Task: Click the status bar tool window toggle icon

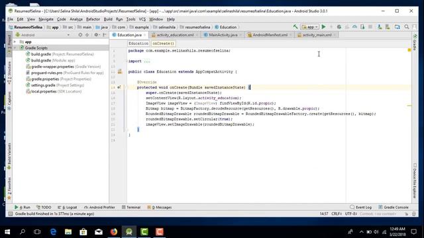Action: pyautogui.click(x=11, y=214)
